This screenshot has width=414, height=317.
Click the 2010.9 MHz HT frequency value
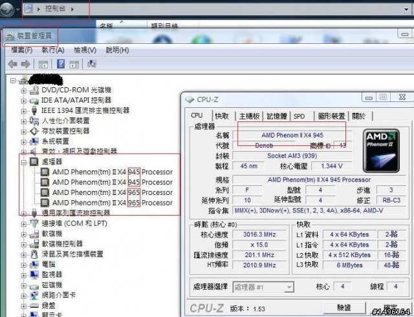(259, 265)
